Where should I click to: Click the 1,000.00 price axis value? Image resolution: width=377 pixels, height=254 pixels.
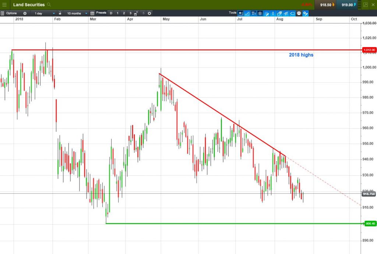click(369, 67)
